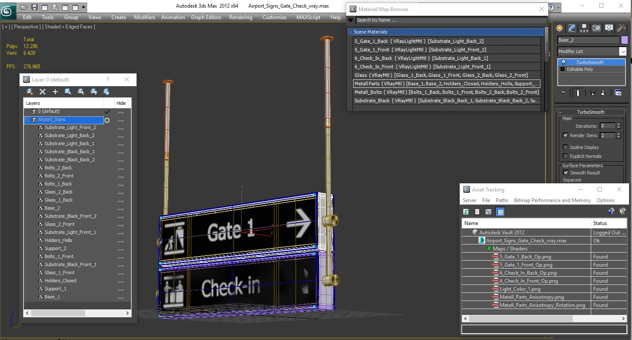Viewport: 632px width, 340px height.
Task: Toggle the current-layer checkbox for Airport_Signs
Action: (x=107, y=120)
